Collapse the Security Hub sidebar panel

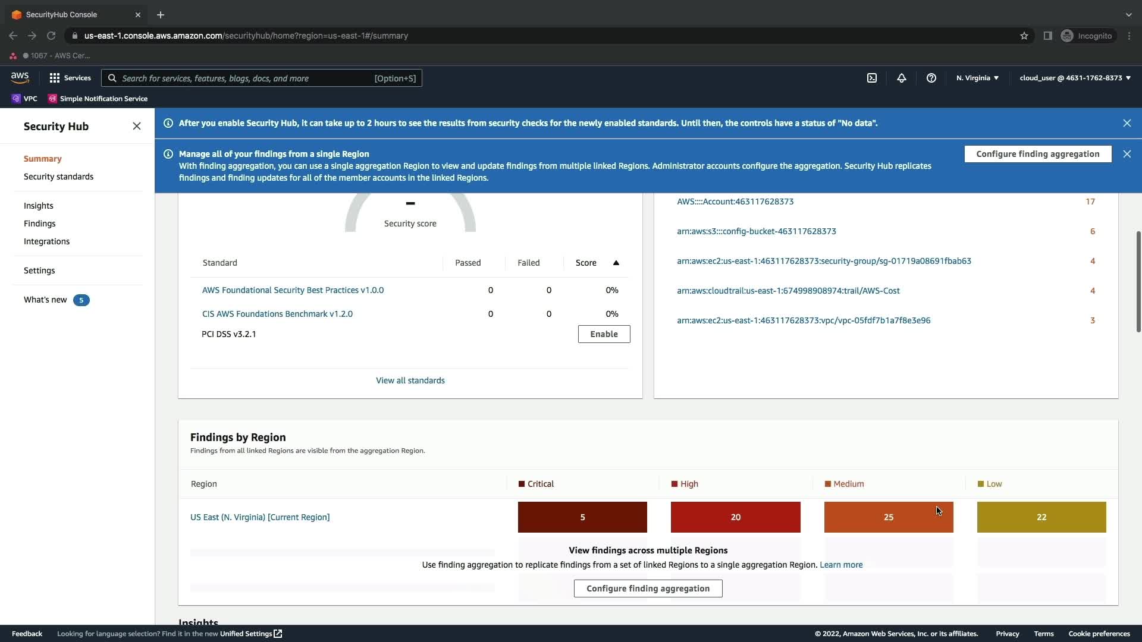pos(137,126)
